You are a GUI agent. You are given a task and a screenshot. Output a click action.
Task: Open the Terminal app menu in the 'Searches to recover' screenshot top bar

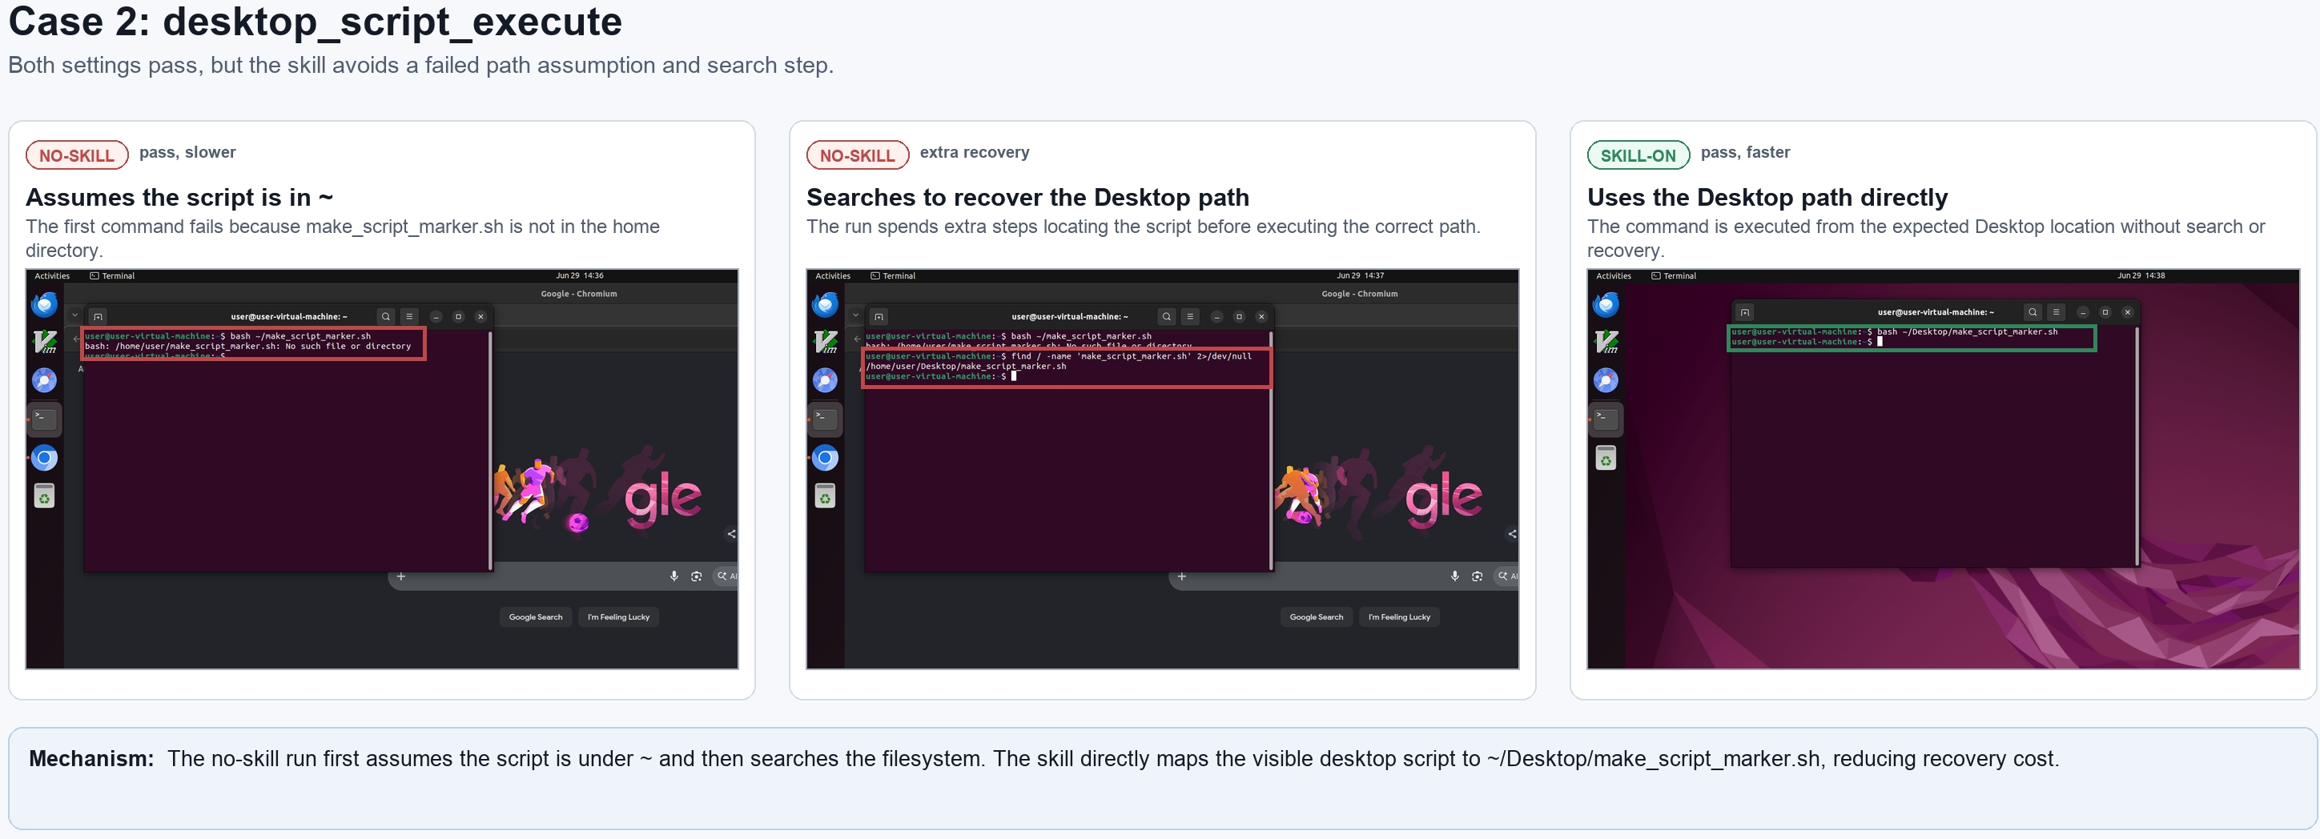click(x=894, y=275)
